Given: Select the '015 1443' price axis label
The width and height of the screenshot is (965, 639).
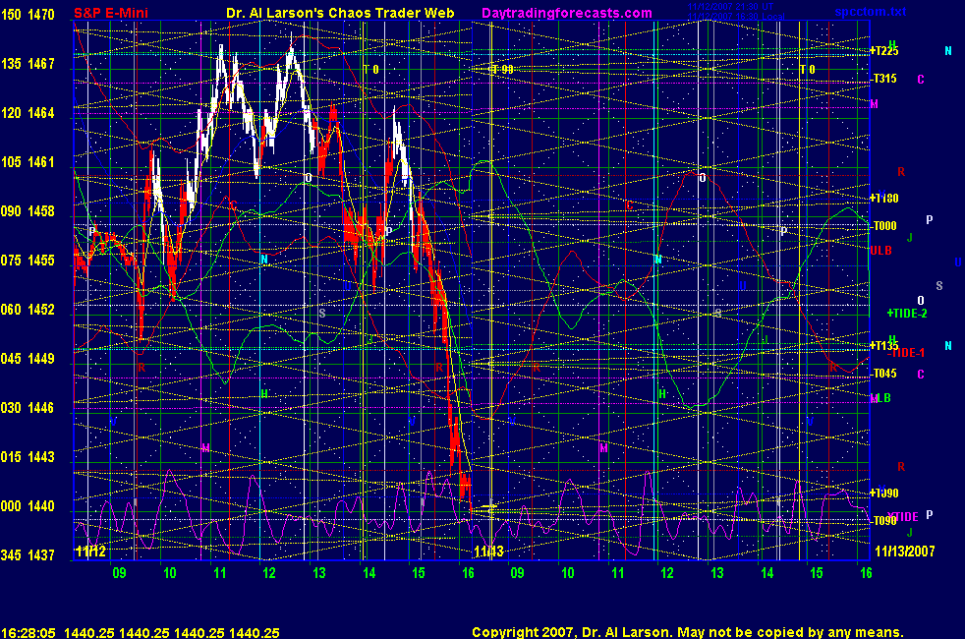Looking at the screenshot, I should click(28, 457).
